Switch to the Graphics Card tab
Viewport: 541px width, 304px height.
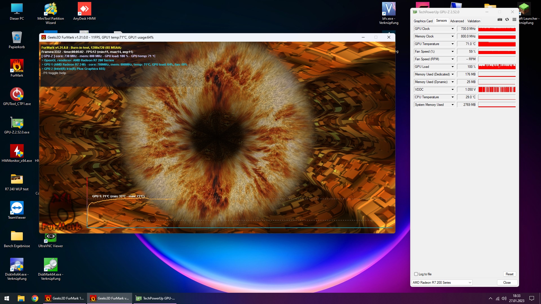[423, 21]
